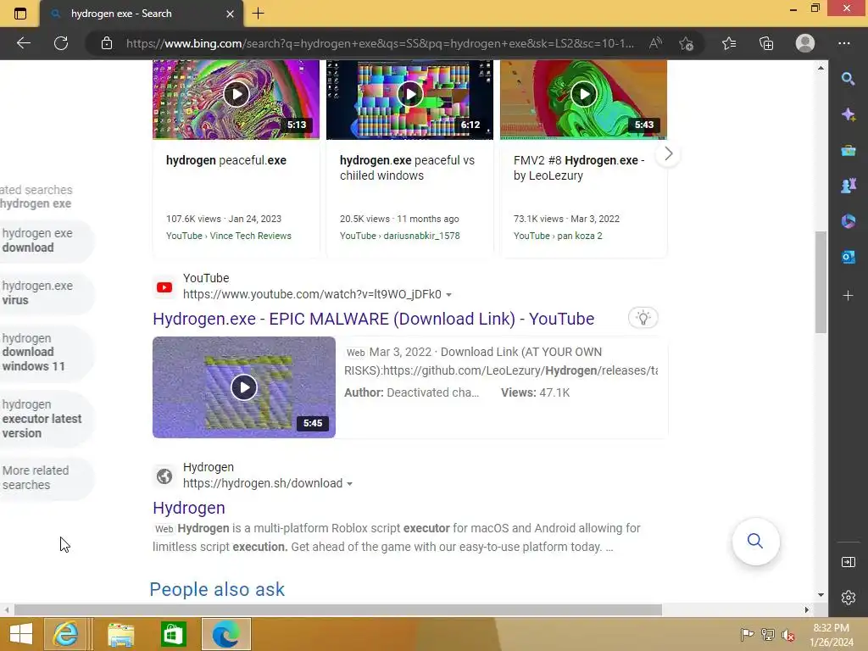The image size is (868, 651).
Task: Add a sidebar app with plus
Action: [x=848, y=296]
